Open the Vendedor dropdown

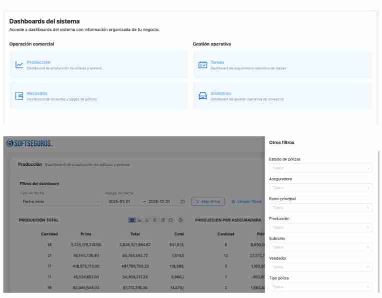320,267
